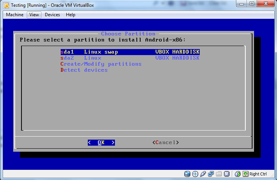Screen dimensions: 277x180
Task: Open the View menu
Action: click(x=34, y=15)
